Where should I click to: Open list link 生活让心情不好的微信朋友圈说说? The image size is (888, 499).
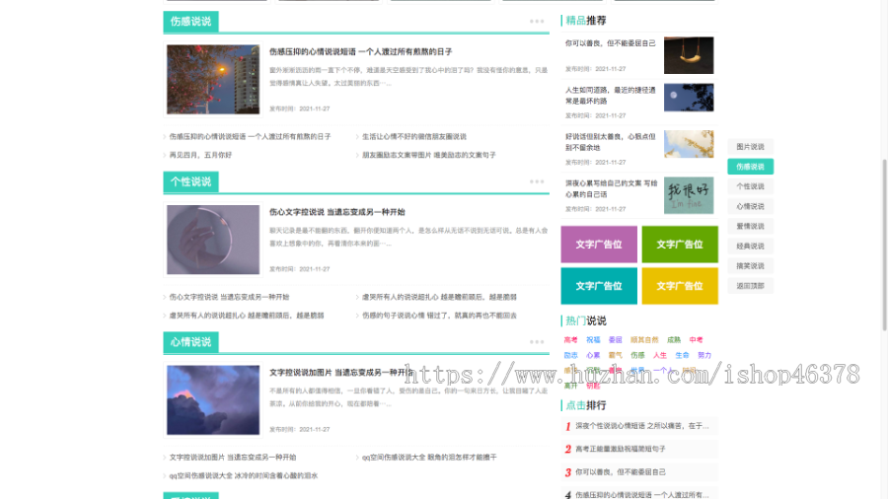(x=414, y=136)
